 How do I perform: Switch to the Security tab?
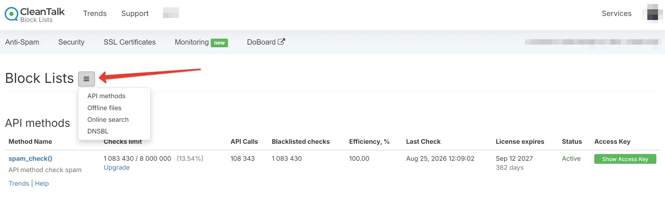pyautogui.click(x=71, y=42)
